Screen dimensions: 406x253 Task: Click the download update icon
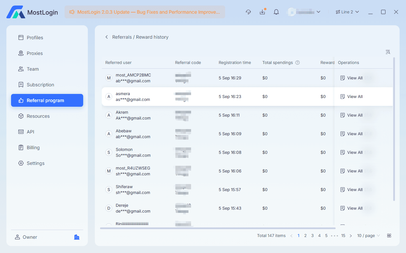(262, 12)
